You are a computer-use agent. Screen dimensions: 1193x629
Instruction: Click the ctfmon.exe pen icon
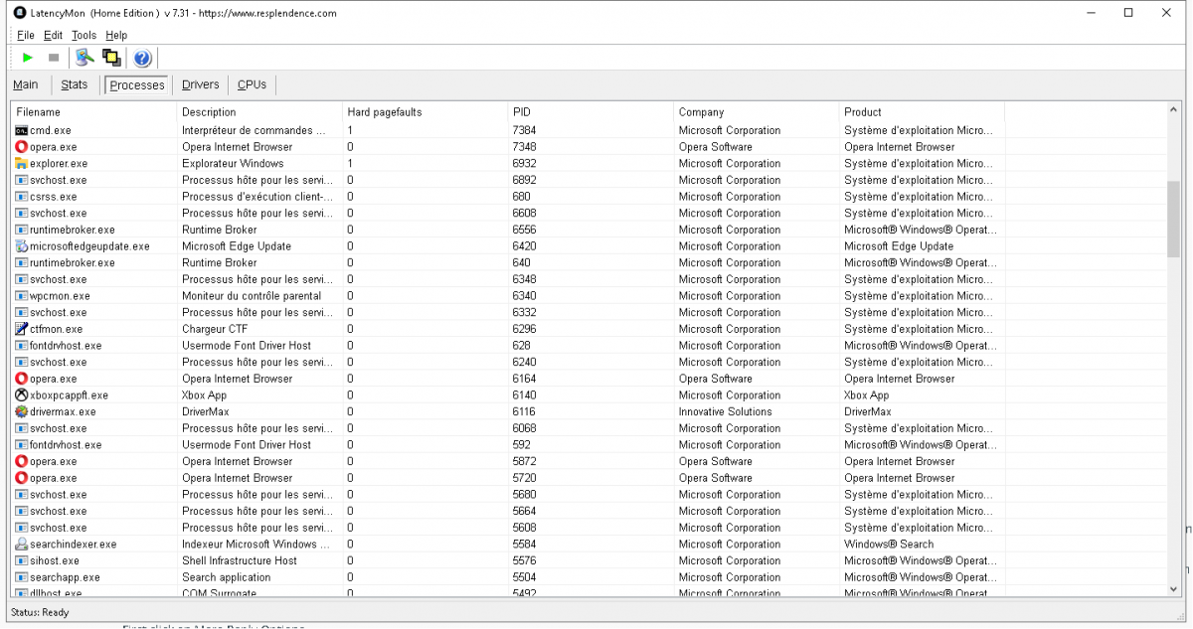tap(22, 329)
